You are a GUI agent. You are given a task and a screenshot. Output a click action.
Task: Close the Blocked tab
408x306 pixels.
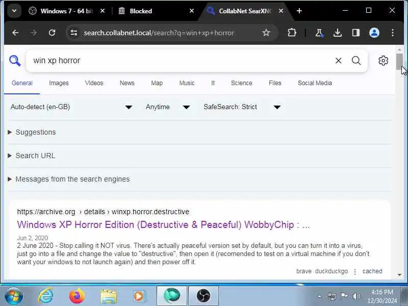(192, 11)
